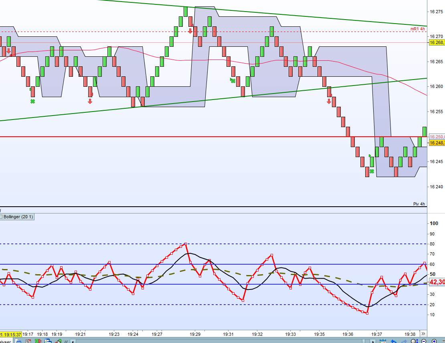
Task: Open the calendar date picker icon
Action: pyautogui.click(x=383, y=341)
